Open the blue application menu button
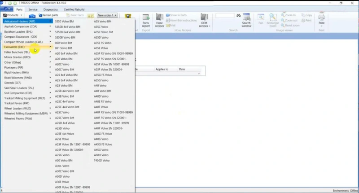The height and width of the screenshot is (193, 359). click(x=7, y=9)
